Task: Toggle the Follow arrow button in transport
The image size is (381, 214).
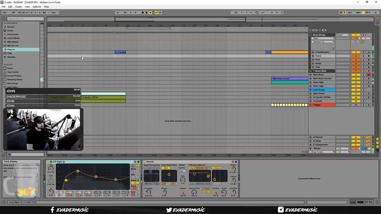Action: click(x=117, y=13)
